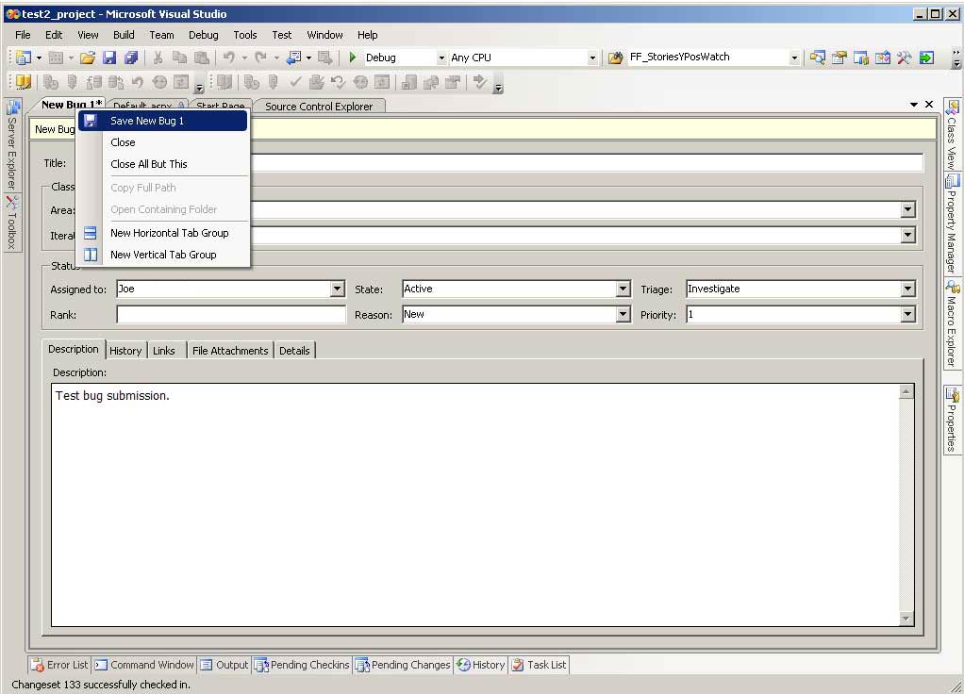
Task: Open the Class View side panel
Action: [951, 135]
